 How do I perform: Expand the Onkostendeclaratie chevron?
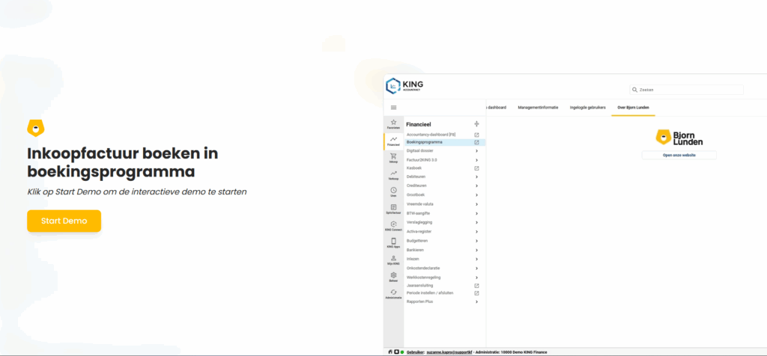point(476,268)
